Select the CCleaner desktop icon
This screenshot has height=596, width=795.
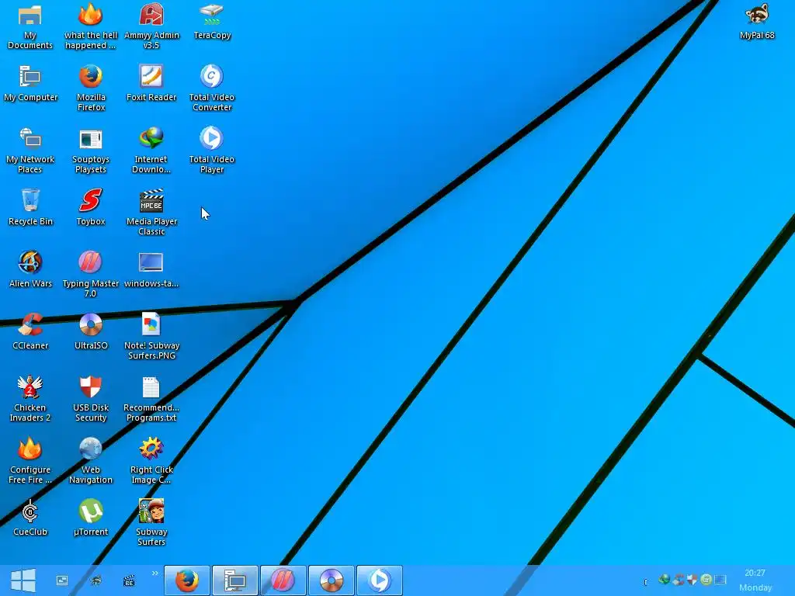[x=30, y=332]
